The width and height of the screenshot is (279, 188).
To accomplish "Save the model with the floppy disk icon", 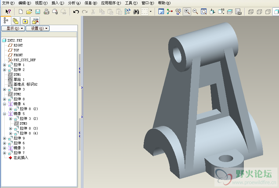I will 38,12.
